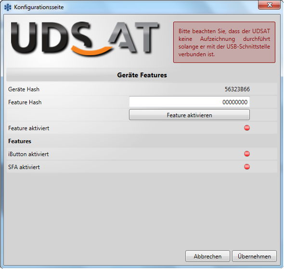Click the red SFA aktiviert status light
Viewport: 284px width, 269px height.
click(247, 167)
